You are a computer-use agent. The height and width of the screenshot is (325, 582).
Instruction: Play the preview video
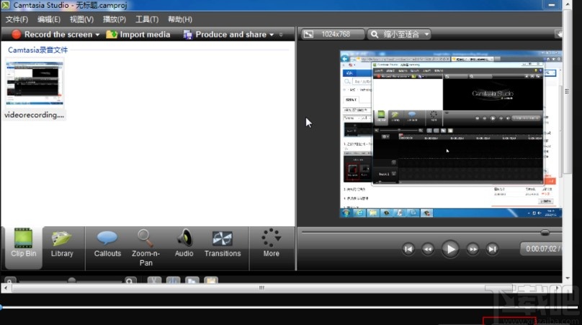pyautogui.click(x=450, y=249)
